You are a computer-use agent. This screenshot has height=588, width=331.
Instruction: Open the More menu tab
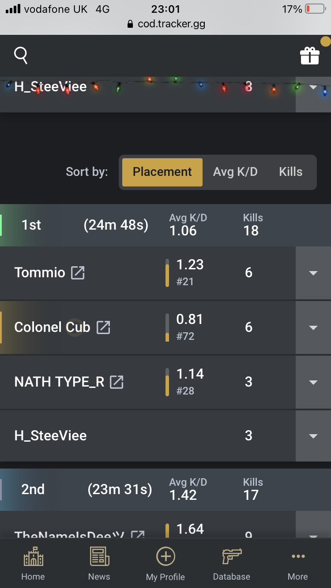tap(298, 564)
